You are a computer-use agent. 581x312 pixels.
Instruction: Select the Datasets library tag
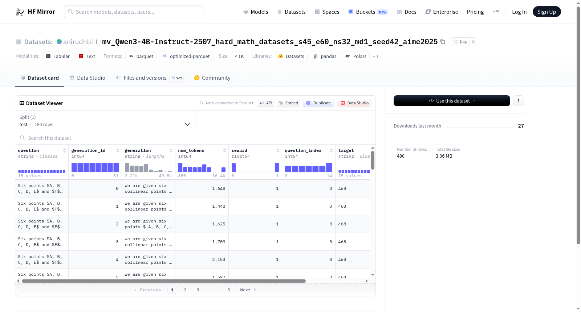click(291, 56)
